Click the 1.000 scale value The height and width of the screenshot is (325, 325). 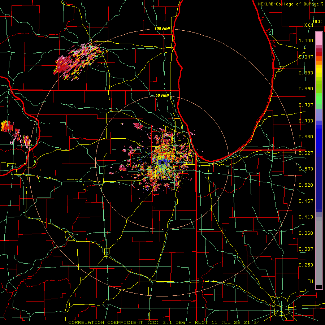(x=306, y=40)
